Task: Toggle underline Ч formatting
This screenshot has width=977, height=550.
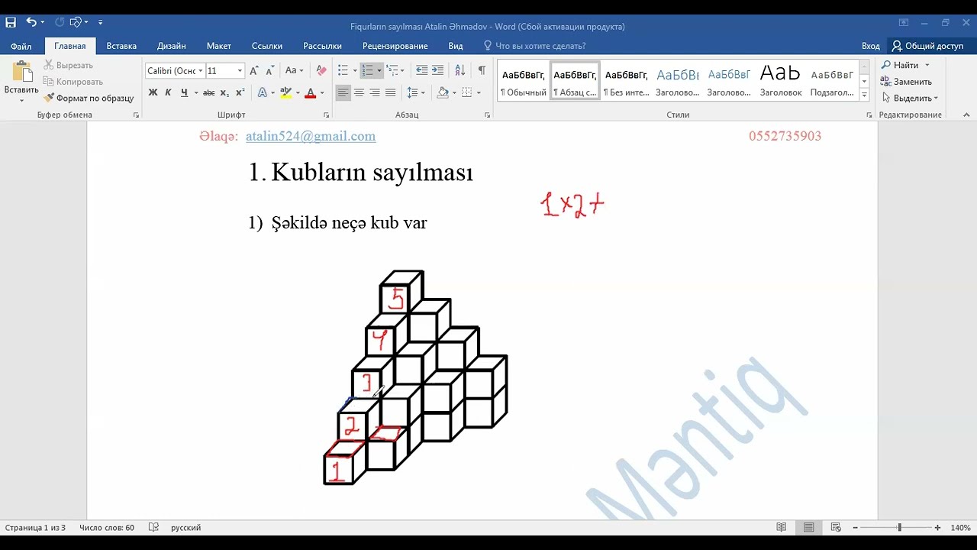Action: (184, 92)
